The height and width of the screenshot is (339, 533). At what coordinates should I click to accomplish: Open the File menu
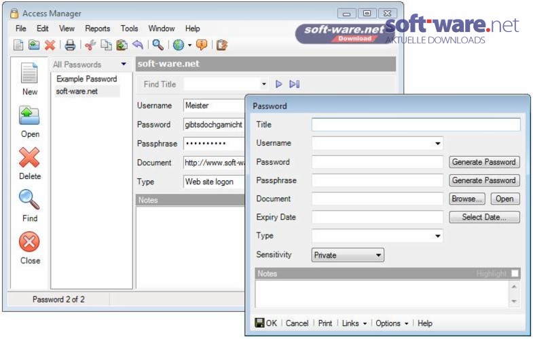21,28
